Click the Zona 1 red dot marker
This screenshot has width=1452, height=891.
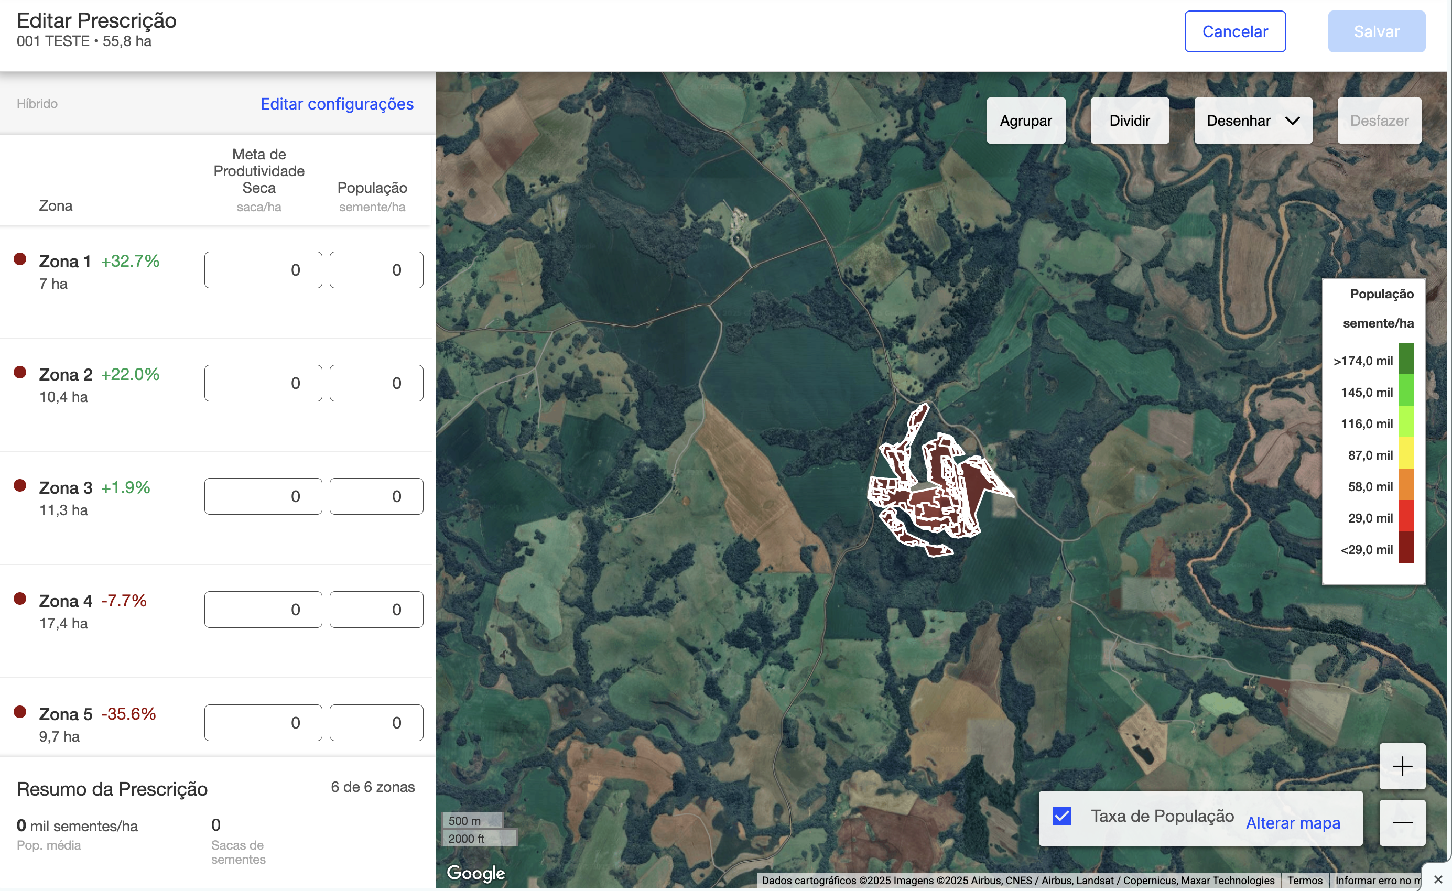pos(20,259)
